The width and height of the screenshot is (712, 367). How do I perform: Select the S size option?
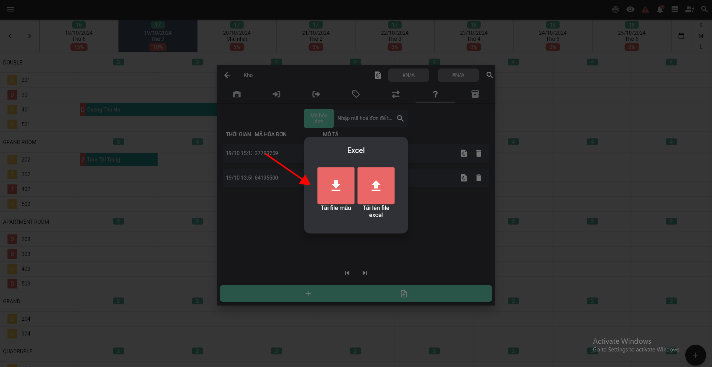(701, 25)
